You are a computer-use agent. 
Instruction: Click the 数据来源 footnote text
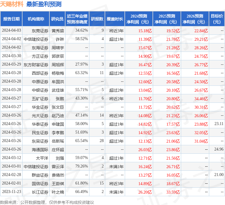tap(47, 202)
